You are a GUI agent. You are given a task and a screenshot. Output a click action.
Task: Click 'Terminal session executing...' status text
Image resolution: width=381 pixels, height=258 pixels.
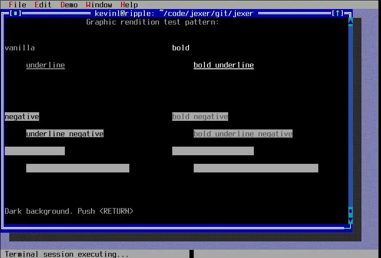[x=67, y=254]
